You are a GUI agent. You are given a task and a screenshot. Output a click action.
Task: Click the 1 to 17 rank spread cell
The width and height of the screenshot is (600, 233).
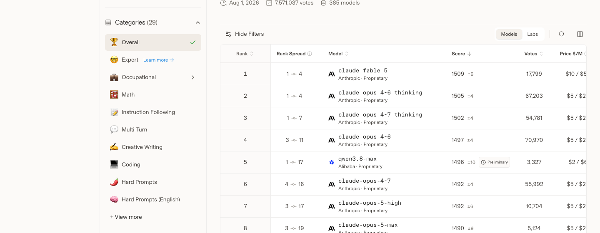point(294,162)
